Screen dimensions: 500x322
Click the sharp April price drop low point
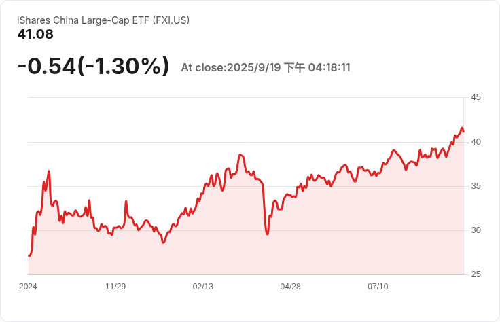pyautogui.click(x=267, y=234)
